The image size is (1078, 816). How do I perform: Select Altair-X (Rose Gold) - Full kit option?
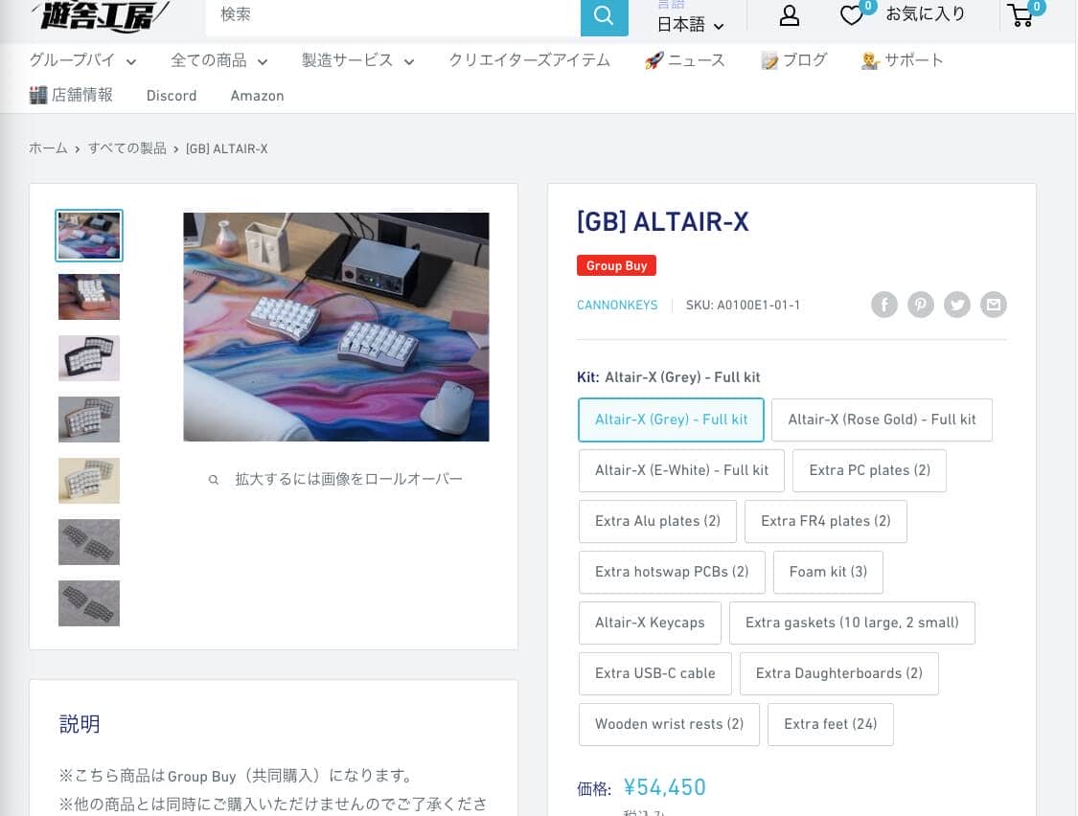click(882, 419)
